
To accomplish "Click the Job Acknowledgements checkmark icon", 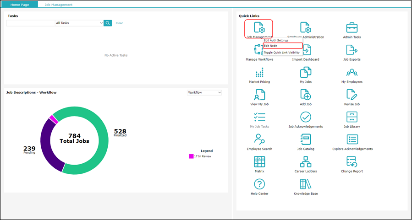I will coord(305,117).
